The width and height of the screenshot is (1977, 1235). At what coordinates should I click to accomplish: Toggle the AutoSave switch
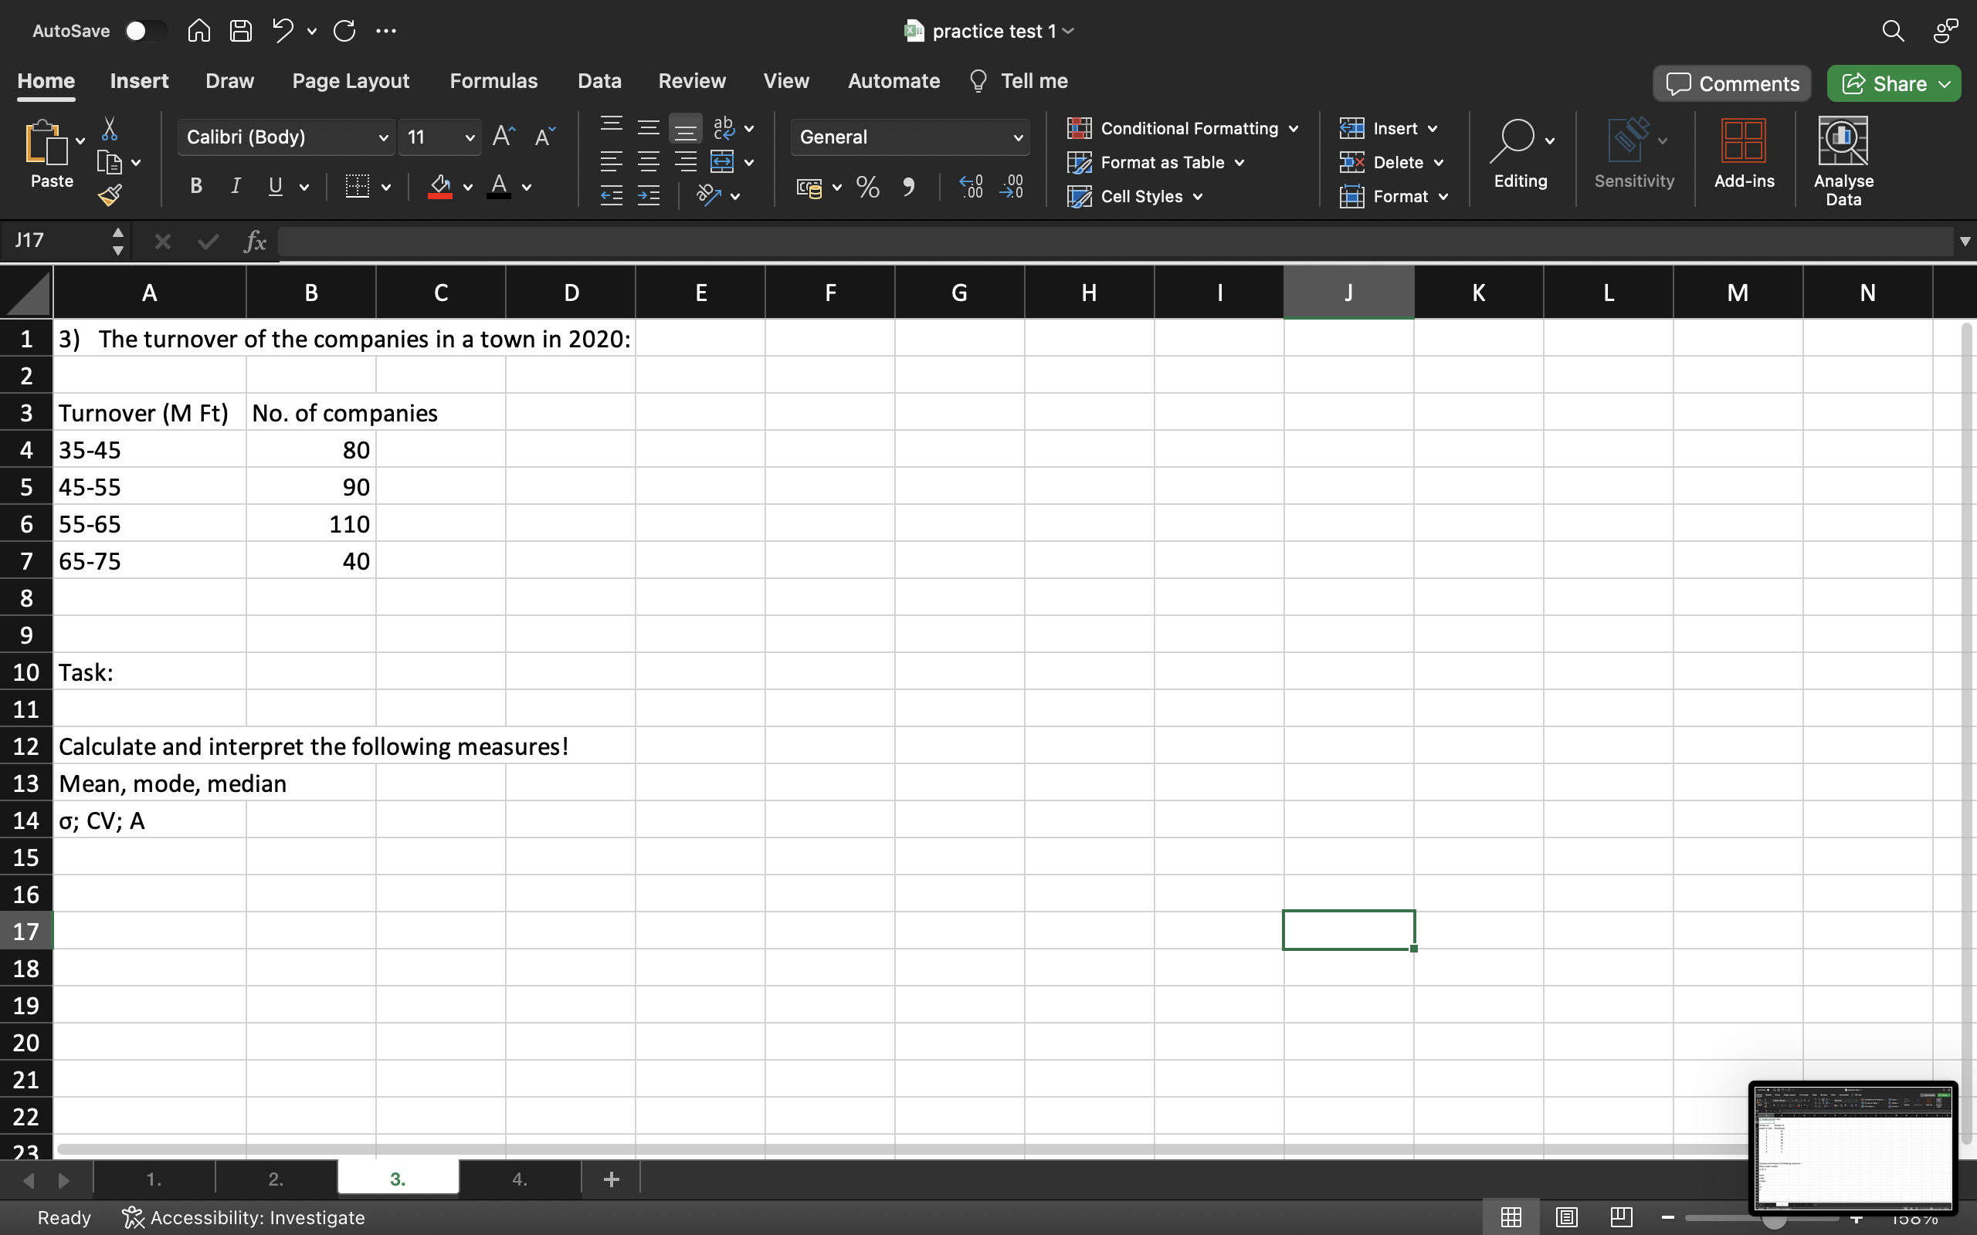coord(144,31)
